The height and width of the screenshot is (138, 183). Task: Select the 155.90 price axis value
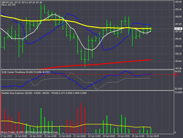coord(178,46)
